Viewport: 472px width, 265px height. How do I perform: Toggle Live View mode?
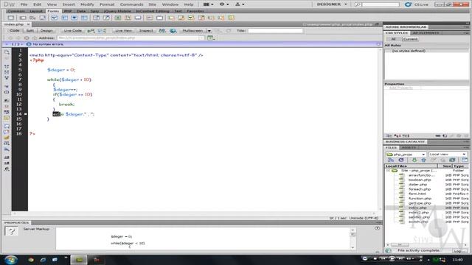[x=123, y=31]
